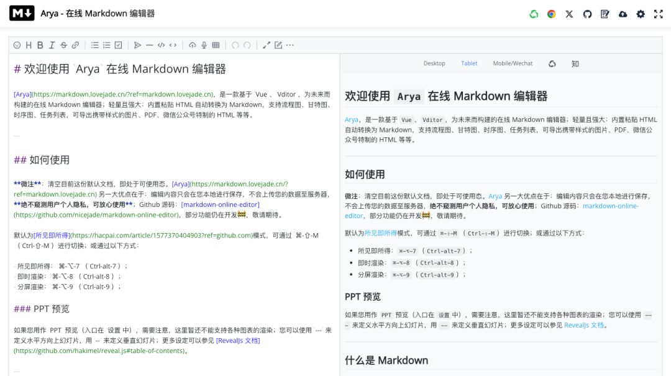Open the Chrome icon link in header

[552, 14]
